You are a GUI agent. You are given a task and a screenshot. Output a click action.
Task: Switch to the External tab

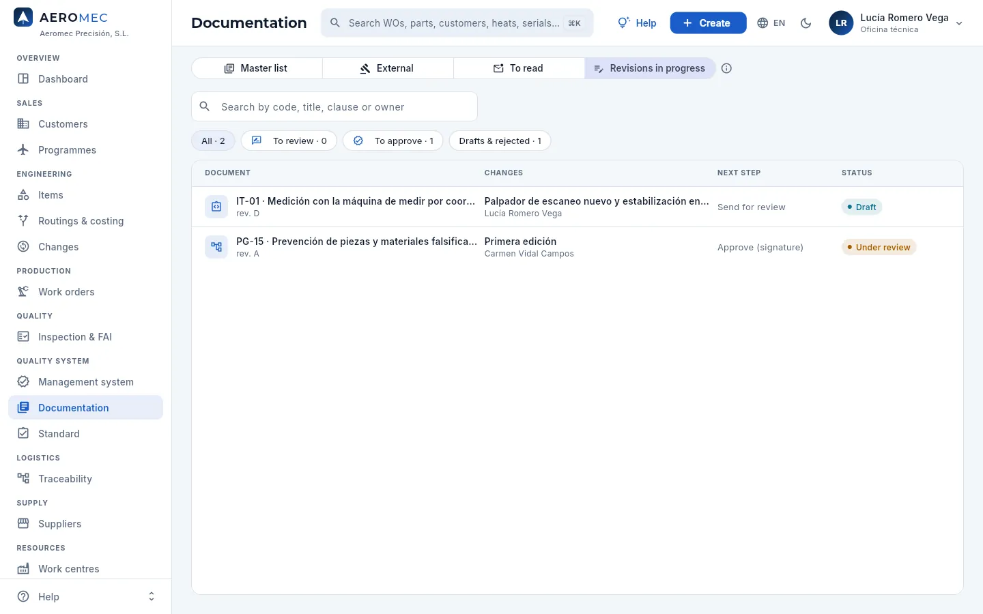point(388,68)
